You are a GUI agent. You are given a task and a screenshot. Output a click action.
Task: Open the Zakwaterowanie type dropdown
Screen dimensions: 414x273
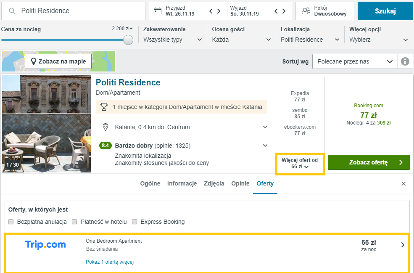point(172,40)
